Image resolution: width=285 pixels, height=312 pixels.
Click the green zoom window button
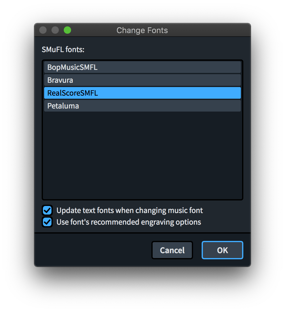click(x=67, y=30)
